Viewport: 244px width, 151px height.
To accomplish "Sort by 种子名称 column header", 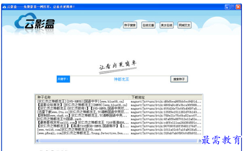I will (x=82, y=97).
